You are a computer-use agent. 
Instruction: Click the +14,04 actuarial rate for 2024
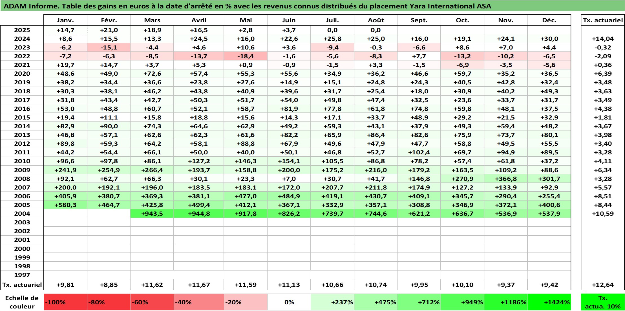[603, 39]
